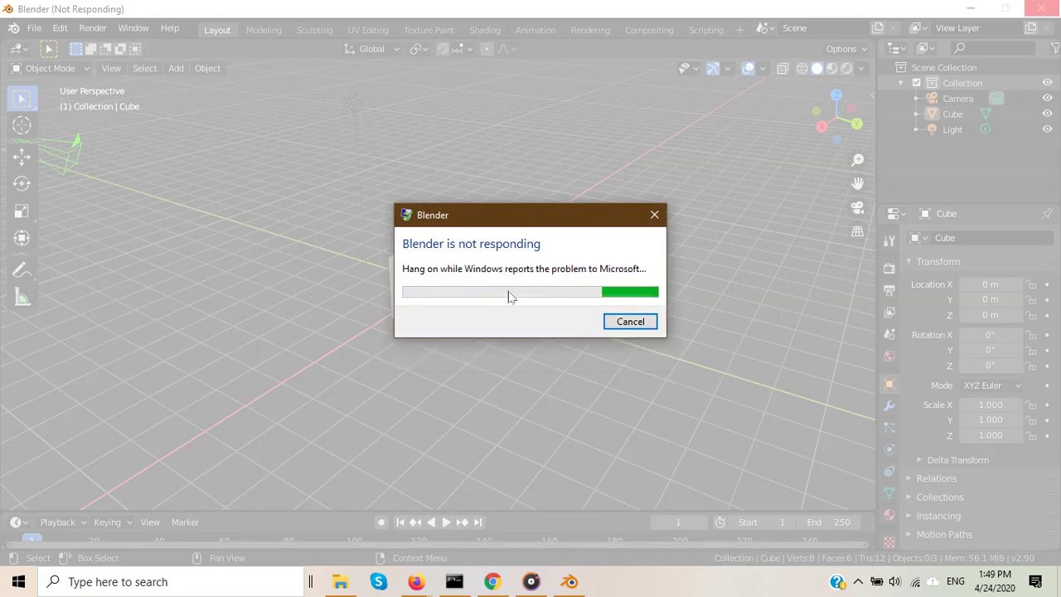Select the Scale tool
This screenshot has width=1061, height=597.
click(22, 211)
